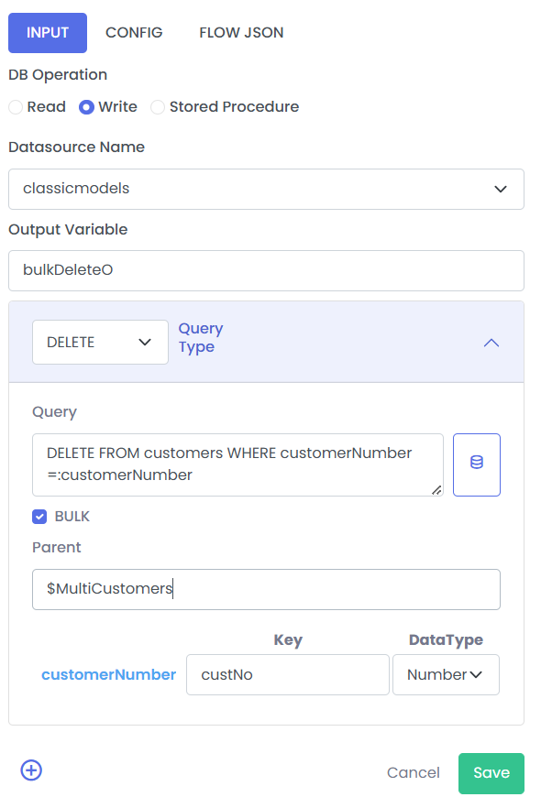The height and width of the screenshot is (808, 541).
Task: Open the classicmodels datasource dropdown
Action: click(266, 189)
